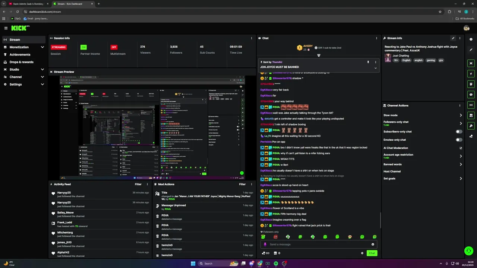Toggle Subscribers-only chat switch

tap(459, 131)
